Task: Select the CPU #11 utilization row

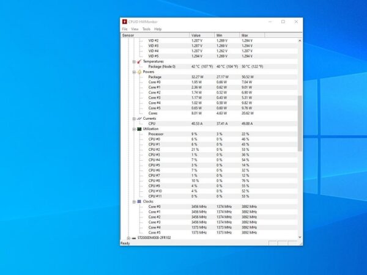Action: (x=209, y=196)
